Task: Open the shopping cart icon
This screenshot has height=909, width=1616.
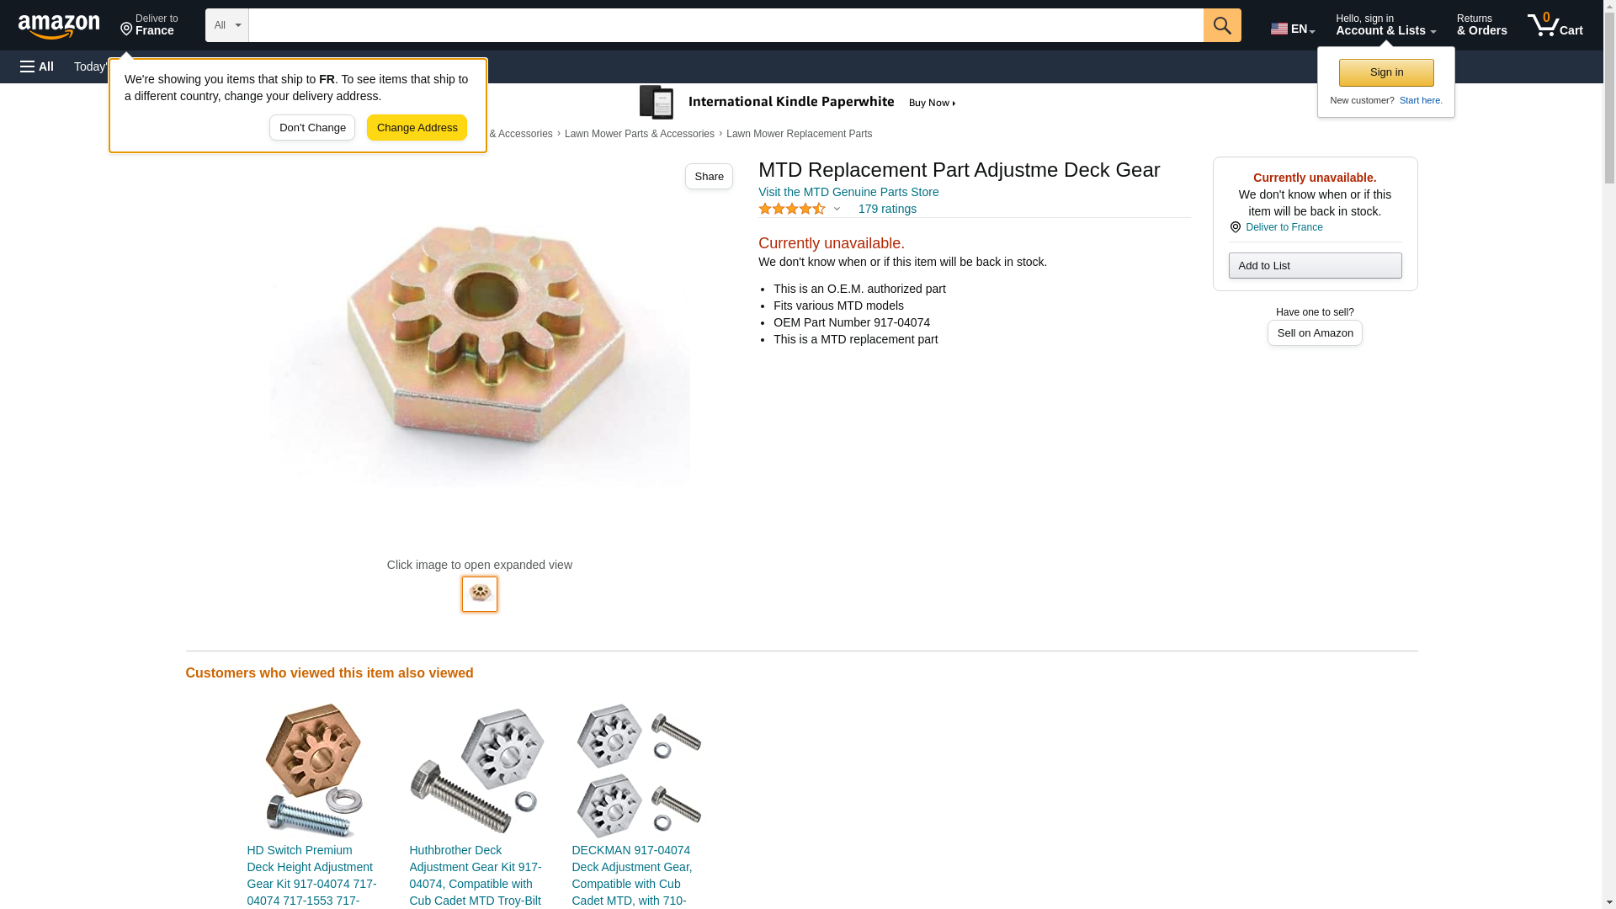Action: 1555,25
